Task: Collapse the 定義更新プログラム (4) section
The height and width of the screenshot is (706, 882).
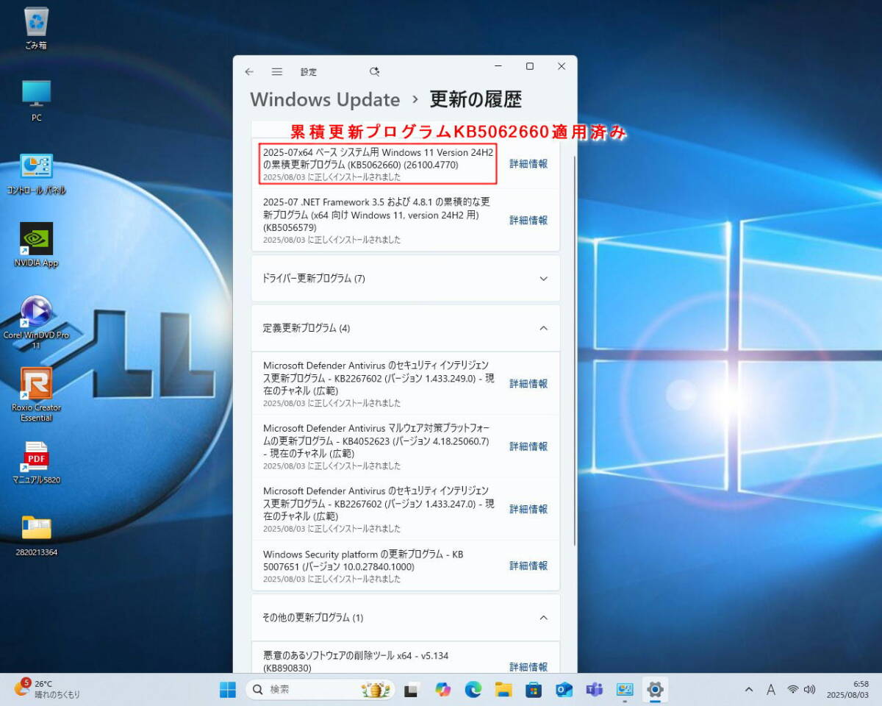Action: pos(406,328)
